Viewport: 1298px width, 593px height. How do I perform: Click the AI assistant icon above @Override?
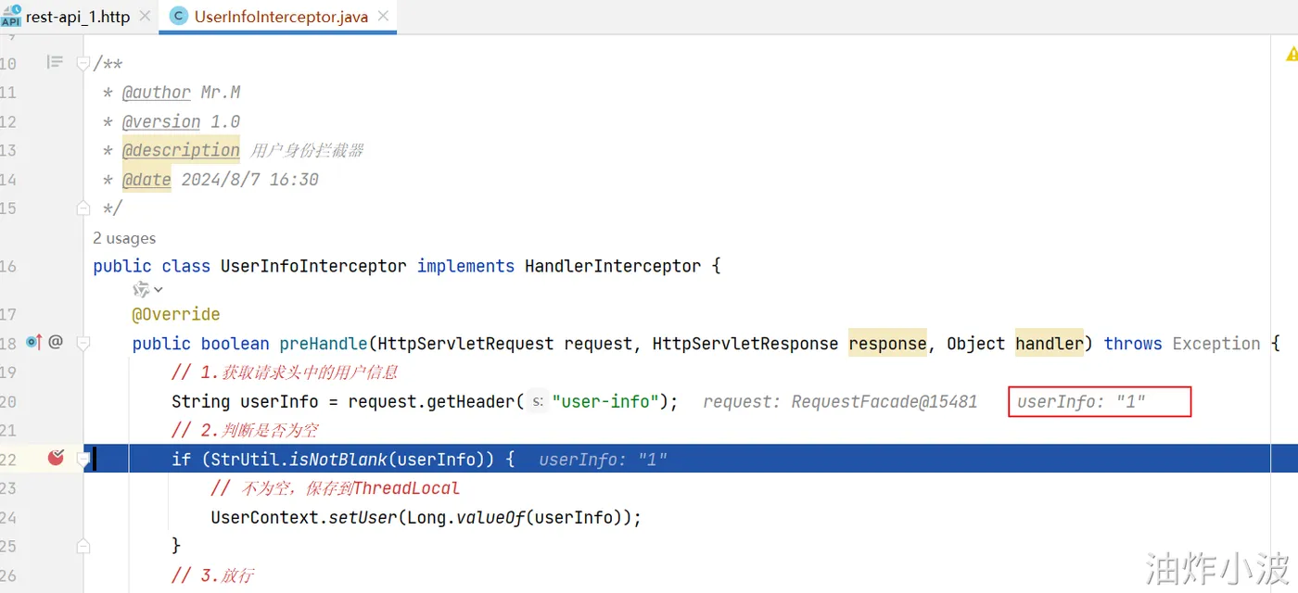pyautogui.click(x=141, y=290)
